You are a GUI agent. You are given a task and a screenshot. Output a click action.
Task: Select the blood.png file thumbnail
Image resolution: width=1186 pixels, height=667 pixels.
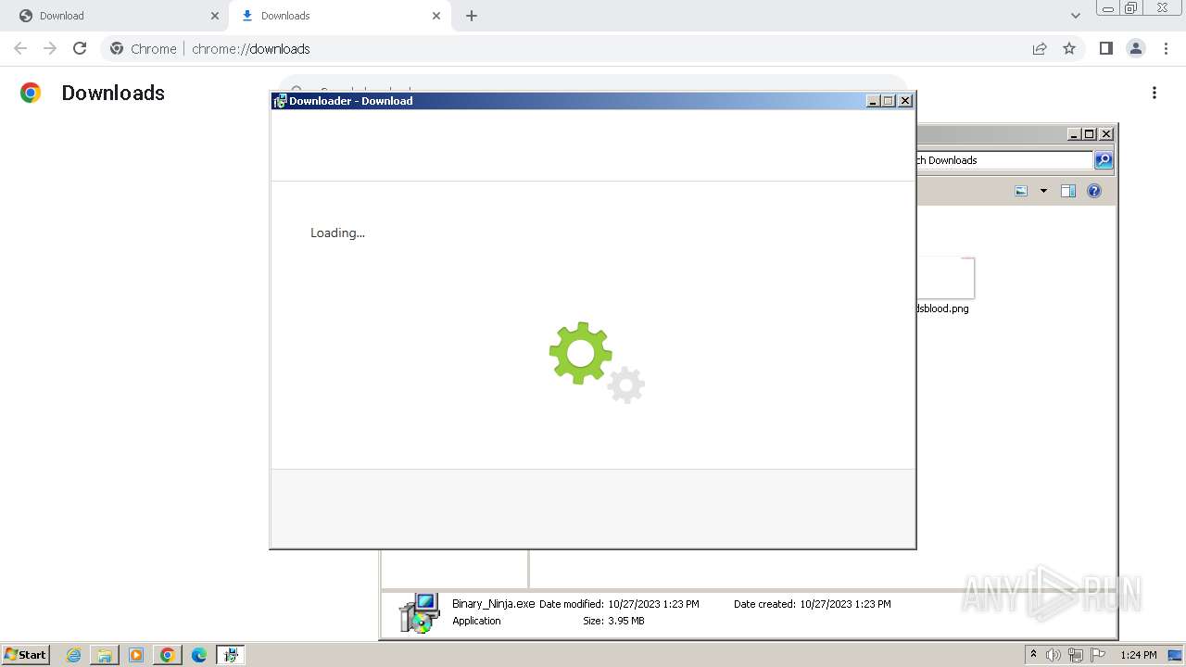tap(945, 278)
